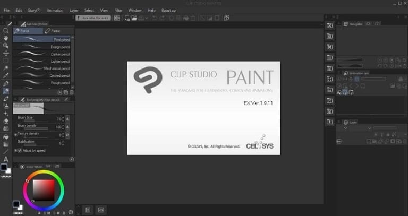408x216 pixels.
Task: Click the Brush Size slider
Action: [x=36, y=121]
